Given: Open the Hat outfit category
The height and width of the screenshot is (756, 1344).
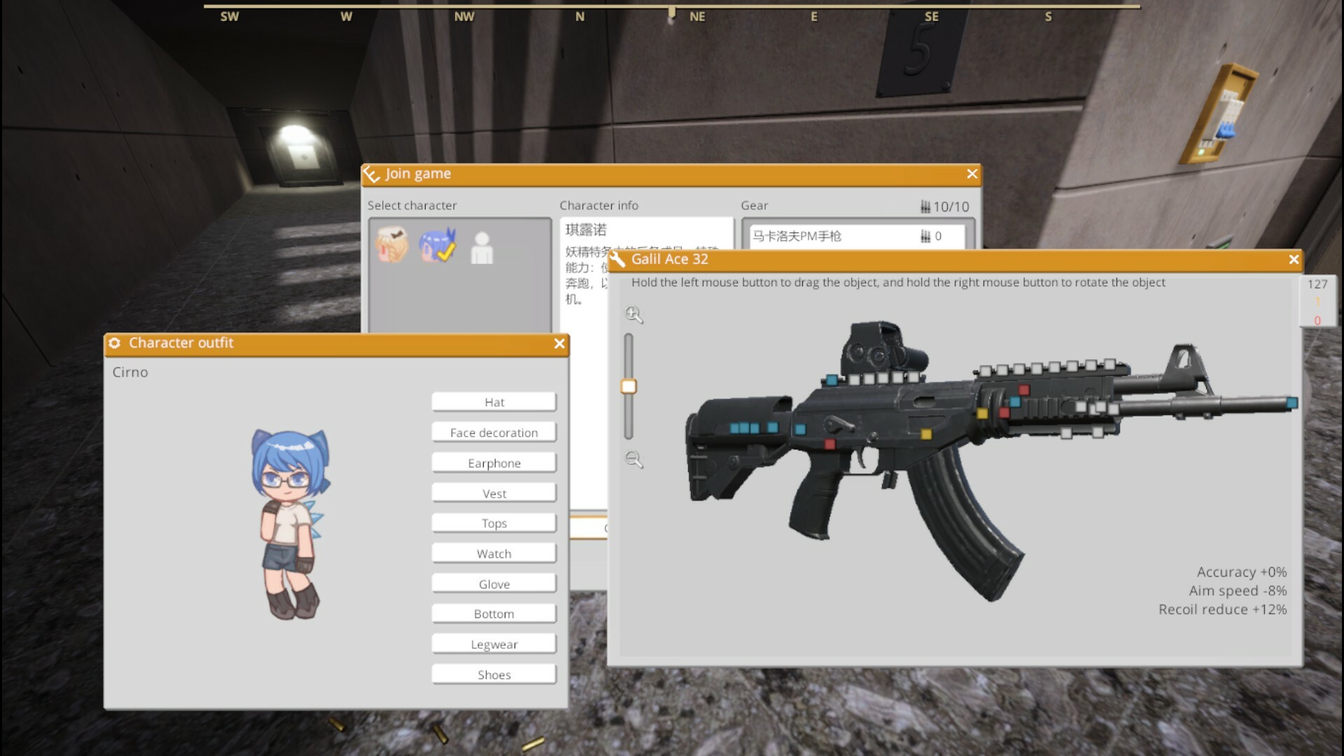Looking at the screenshot, I should pyautogui.click(x=494, y=402).
